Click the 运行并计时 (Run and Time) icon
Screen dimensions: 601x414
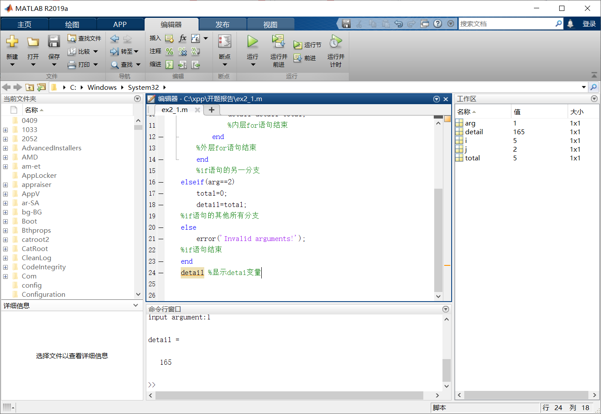coord(336,41)
